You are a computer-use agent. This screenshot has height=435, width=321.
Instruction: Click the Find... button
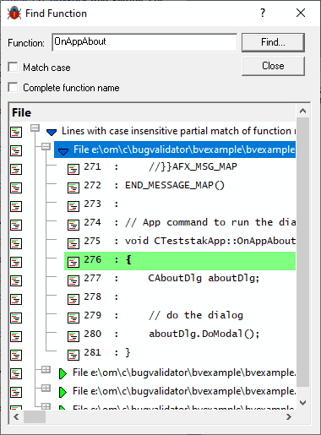point(273,42)
